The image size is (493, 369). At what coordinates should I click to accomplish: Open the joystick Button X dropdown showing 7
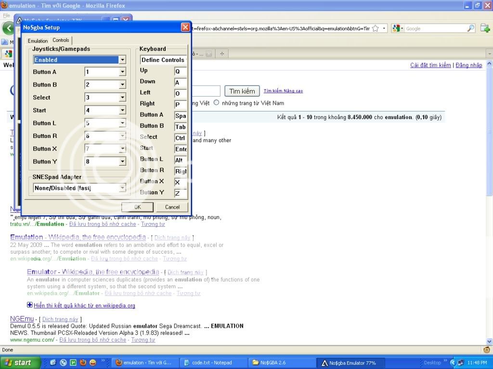pyautogui.click(x=105, y=149)
